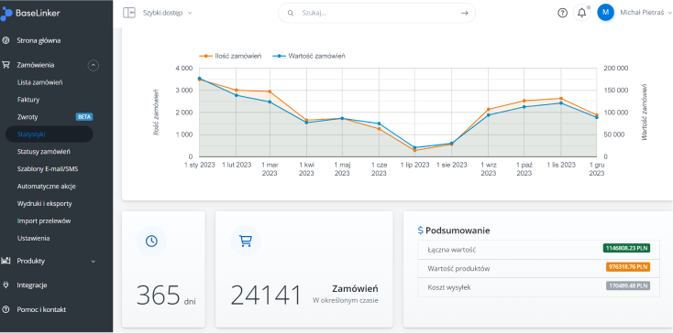The width and height of the screenshot is (673, 333).
Task: Click the BaseLinker logo
Action: click(x=30, y=14)
